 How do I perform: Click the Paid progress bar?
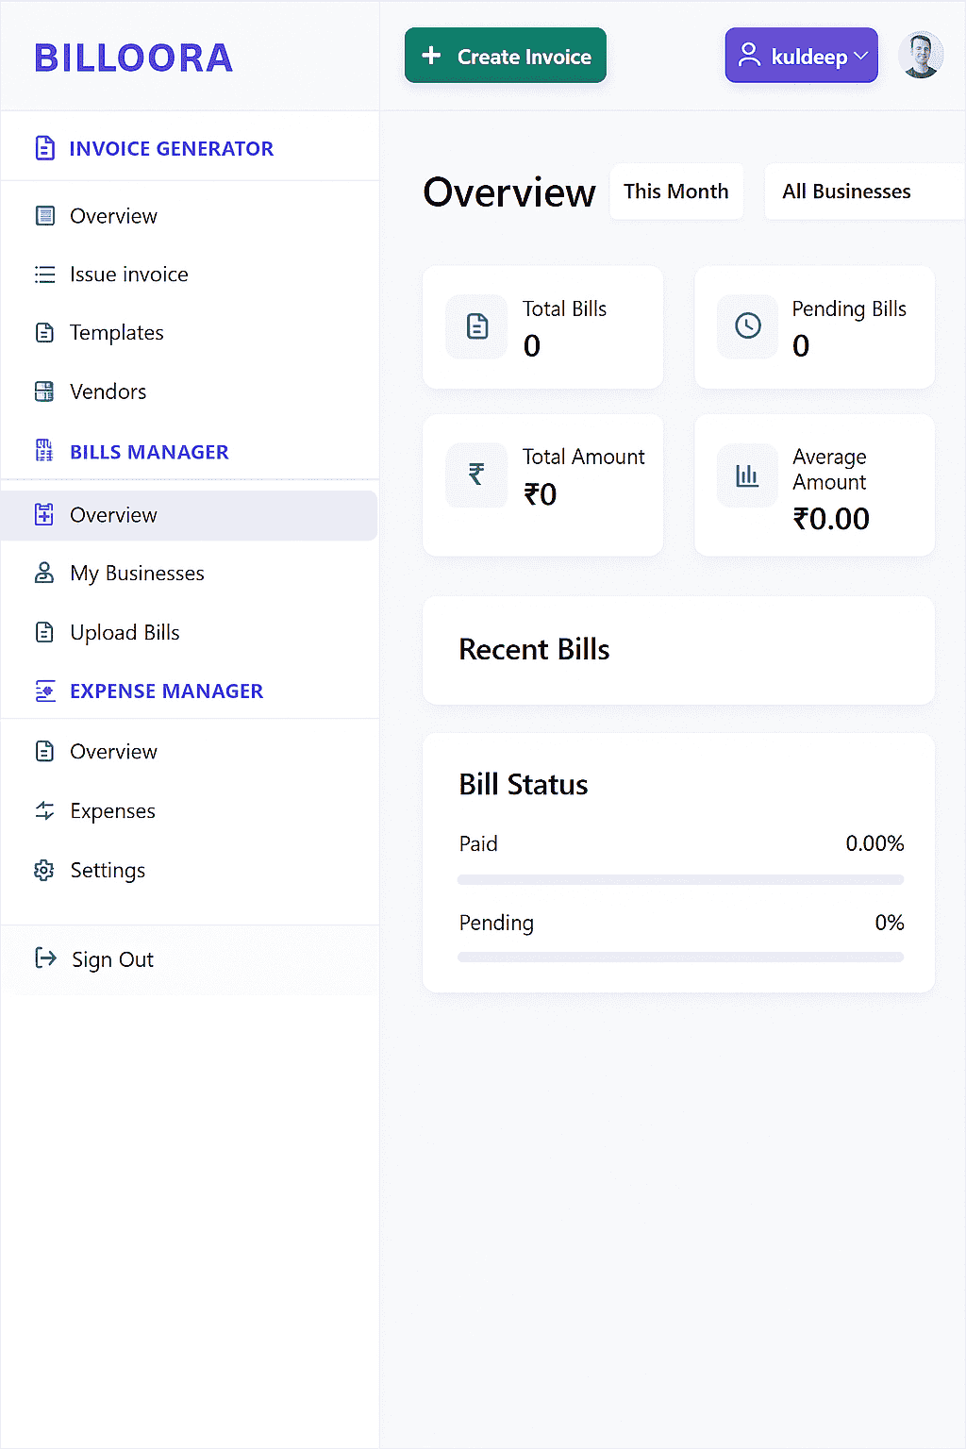[x=679, y=879]
